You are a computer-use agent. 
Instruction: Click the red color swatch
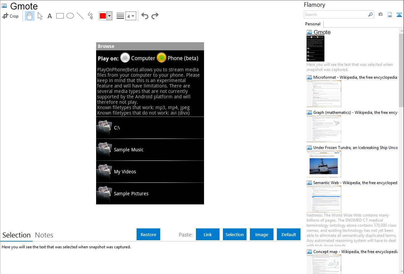[x=103, y=16]
